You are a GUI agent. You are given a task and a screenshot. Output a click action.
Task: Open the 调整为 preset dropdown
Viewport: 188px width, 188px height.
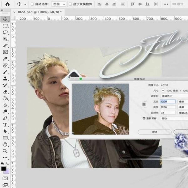click(x=174, y=96)
